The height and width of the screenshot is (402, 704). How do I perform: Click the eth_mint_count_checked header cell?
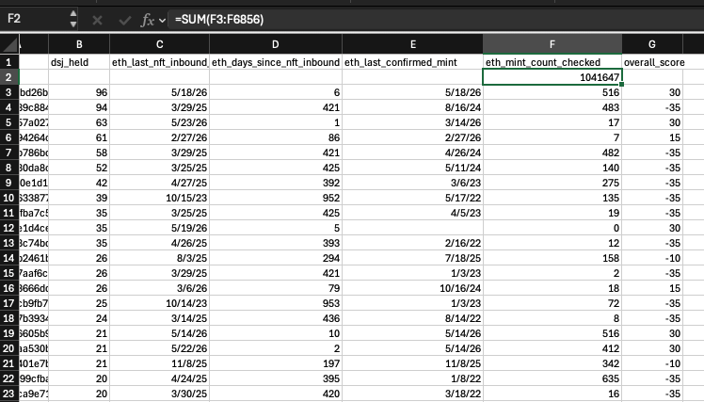[x=552, y=62]
